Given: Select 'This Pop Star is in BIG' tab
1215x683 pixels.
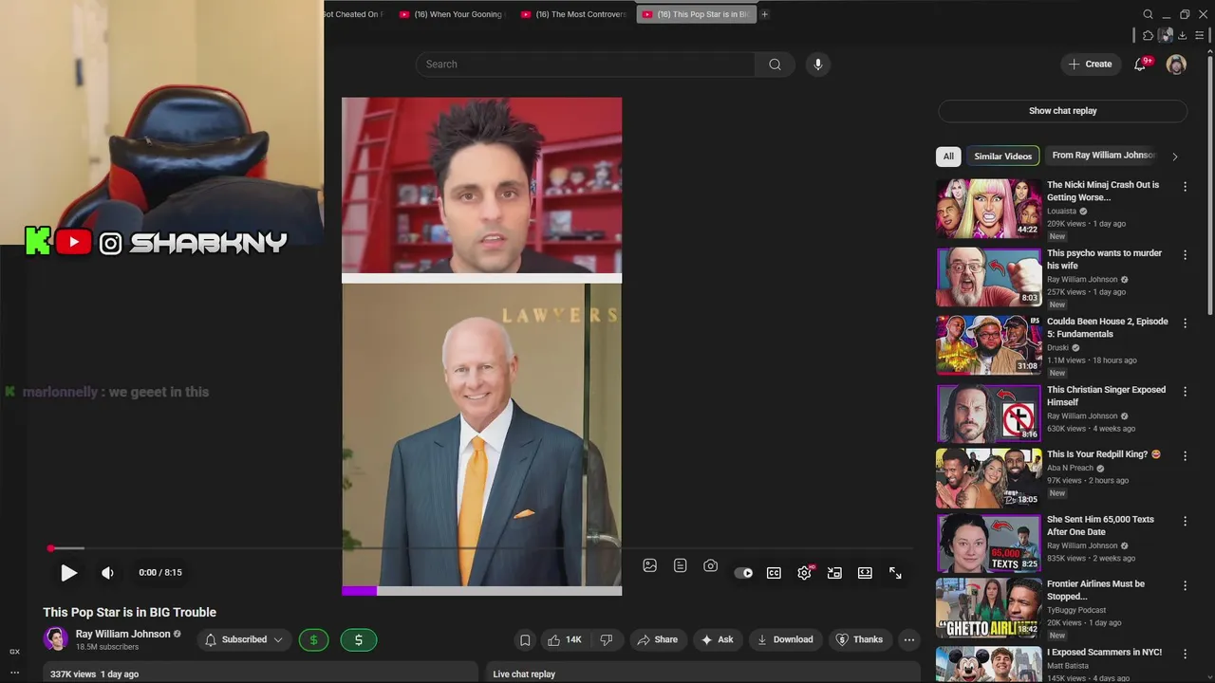Looking at the screenshot, I should tap(696, 14).
